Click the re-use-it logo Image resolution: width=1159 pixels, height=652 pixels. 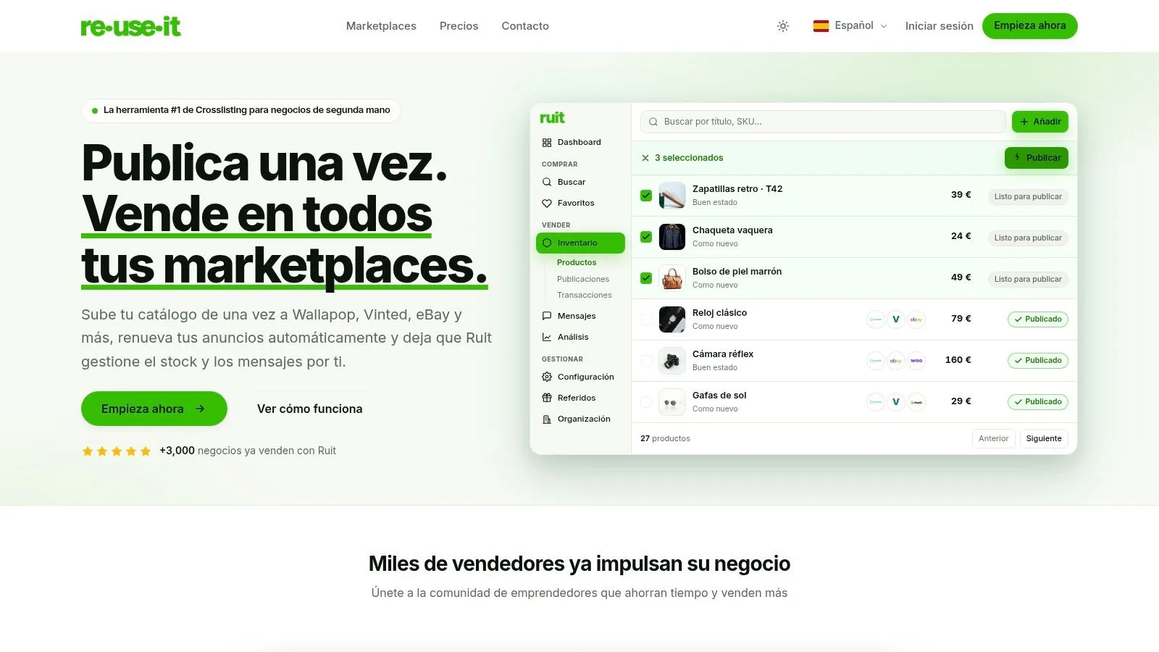coord(130,26)
